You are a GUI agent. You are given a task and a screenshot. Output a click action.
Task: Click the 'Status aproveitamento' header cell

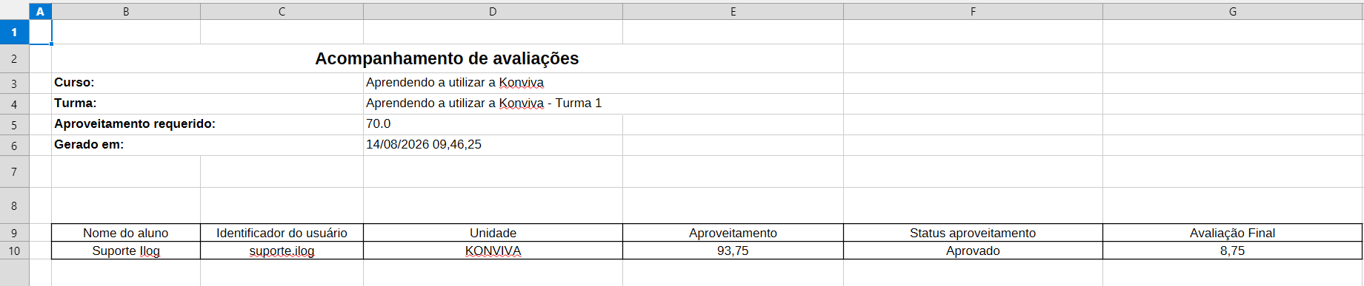click(973, 233)
